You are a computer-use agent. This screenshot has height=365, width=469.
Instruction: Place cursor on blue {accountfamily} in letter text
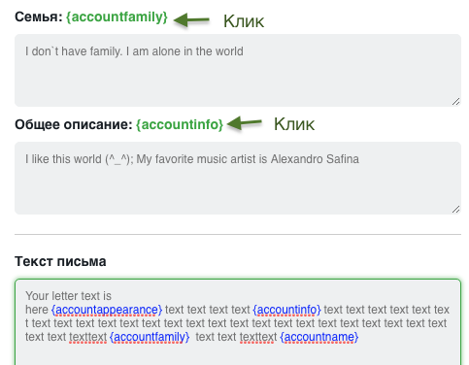(150, 337)
